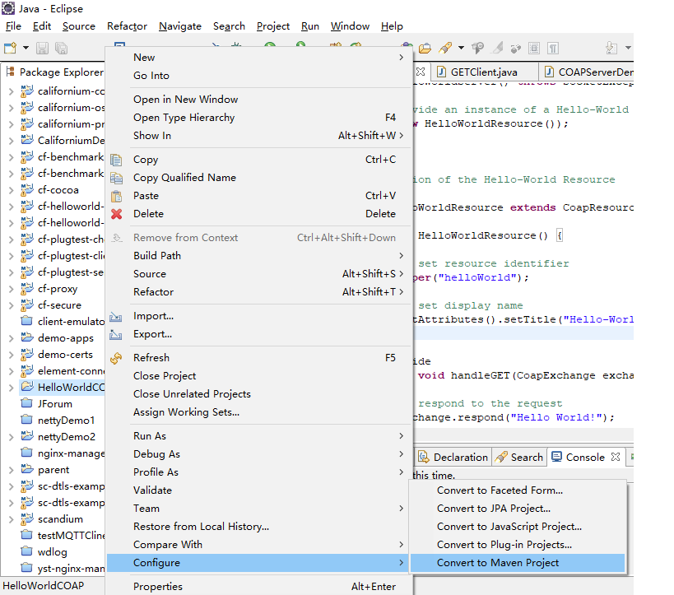This screenshot has height=595, width=674.
Task: Click the Refresh arrows icon
Action: 116,358
